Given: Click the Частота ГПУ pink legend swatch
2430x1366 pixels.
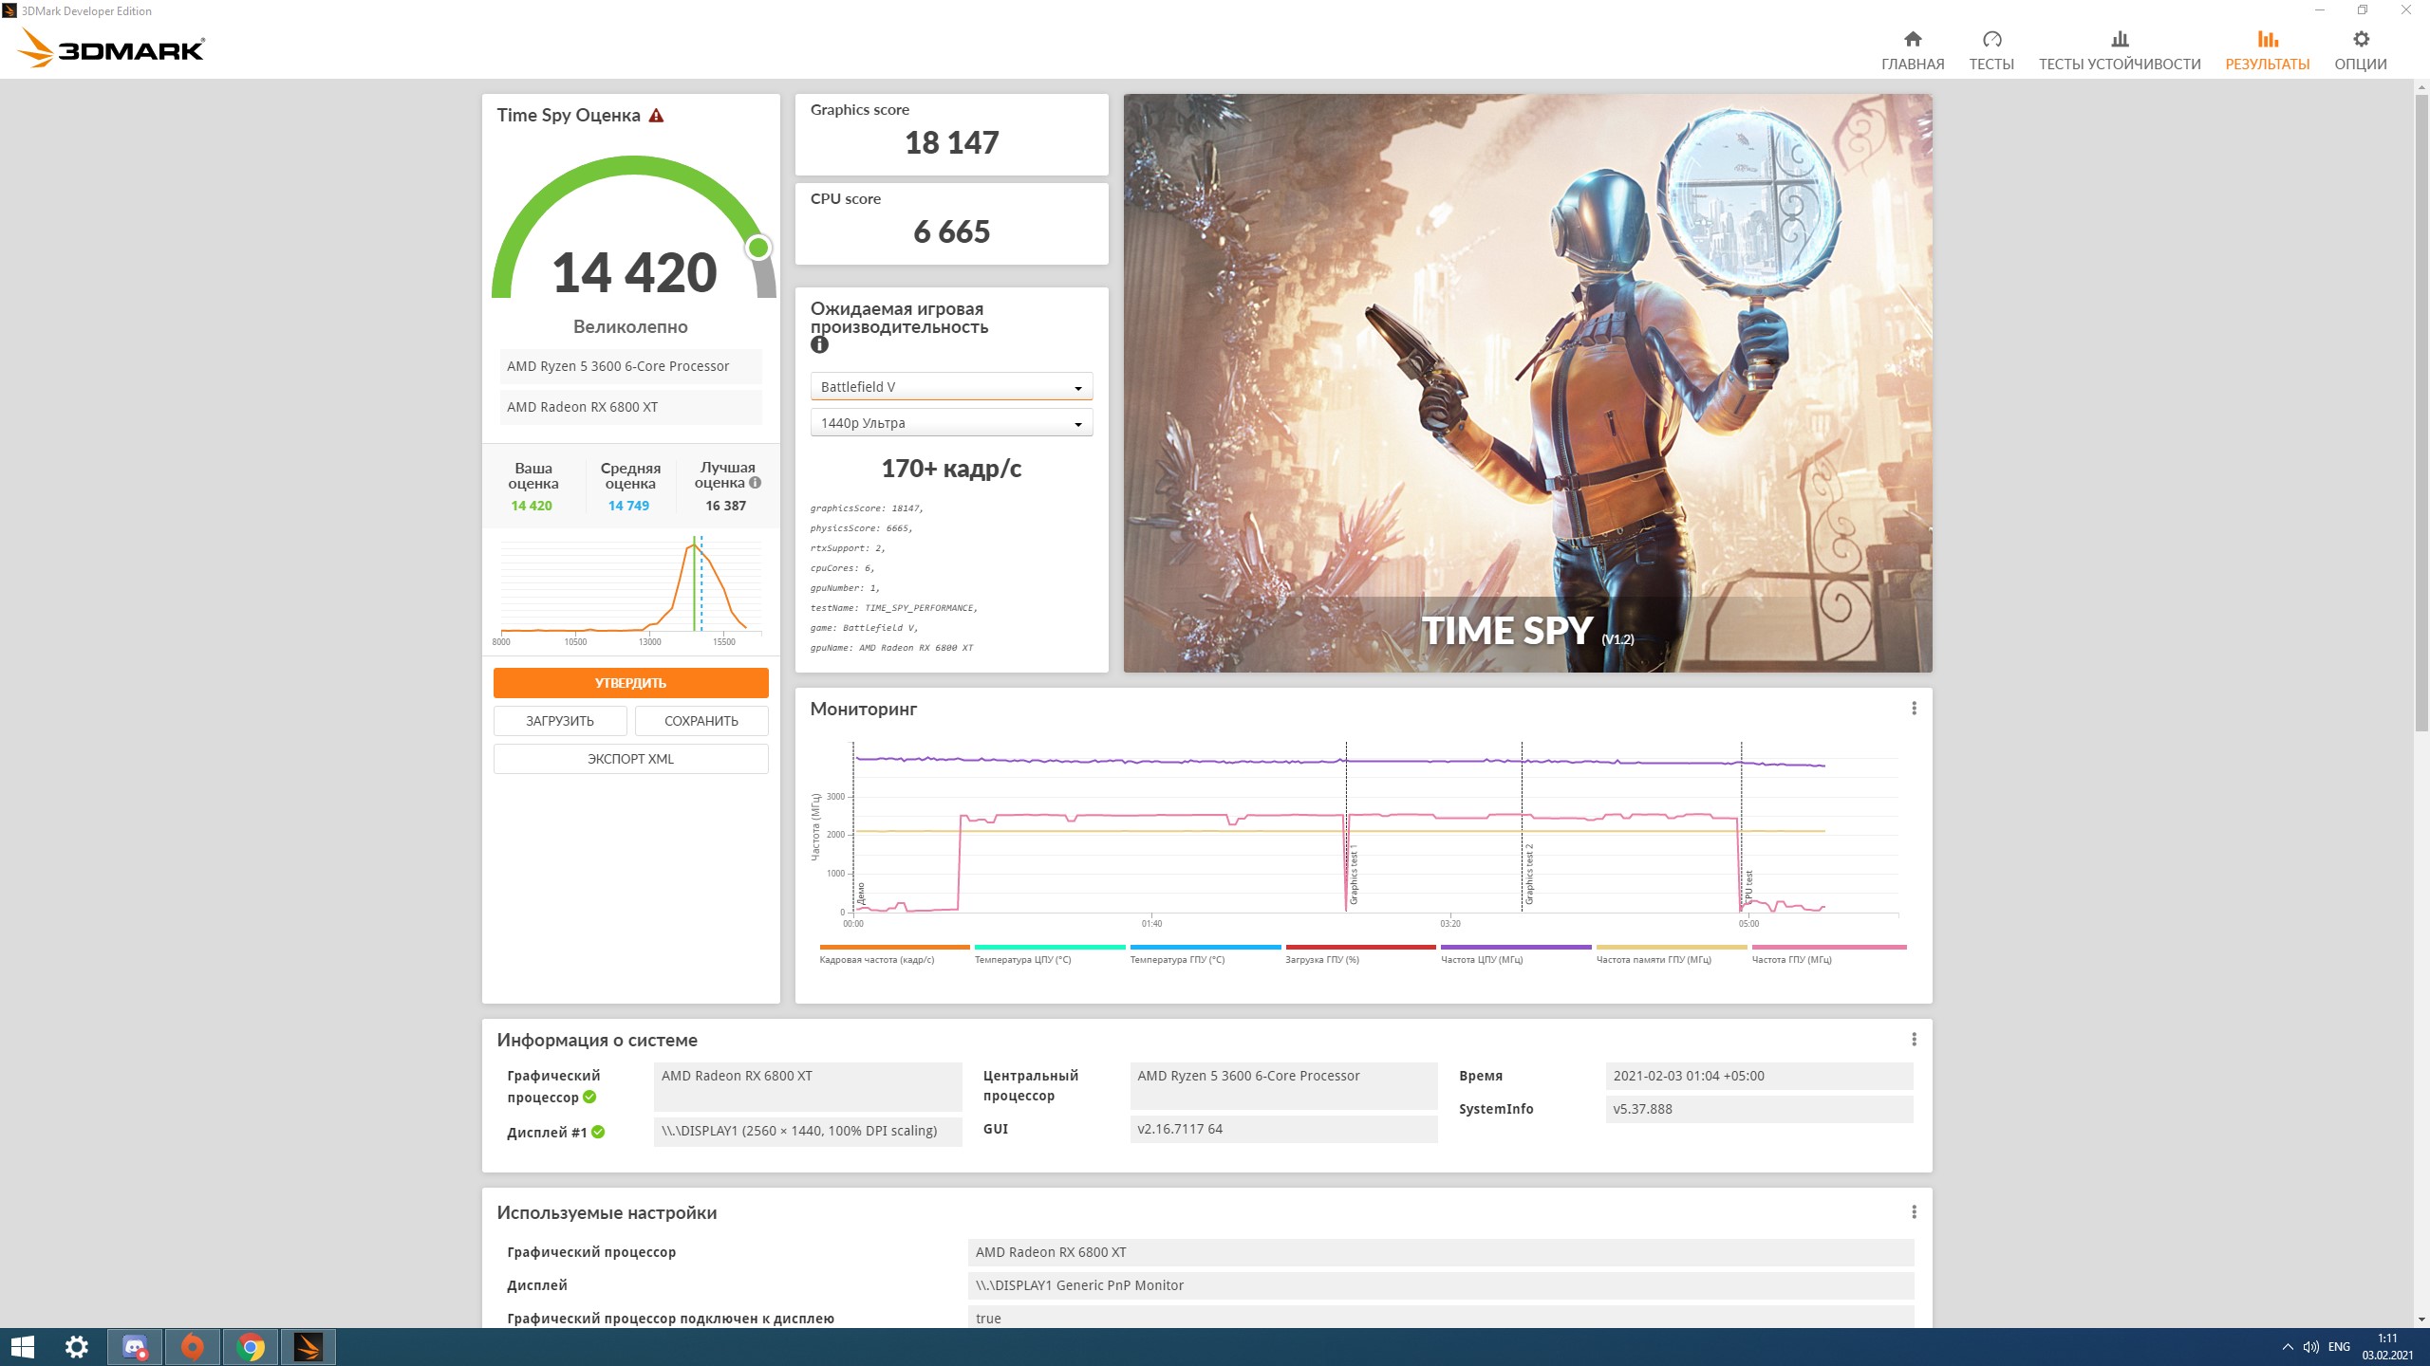Looking at the screenshot, I should (x=1828, y=947).
